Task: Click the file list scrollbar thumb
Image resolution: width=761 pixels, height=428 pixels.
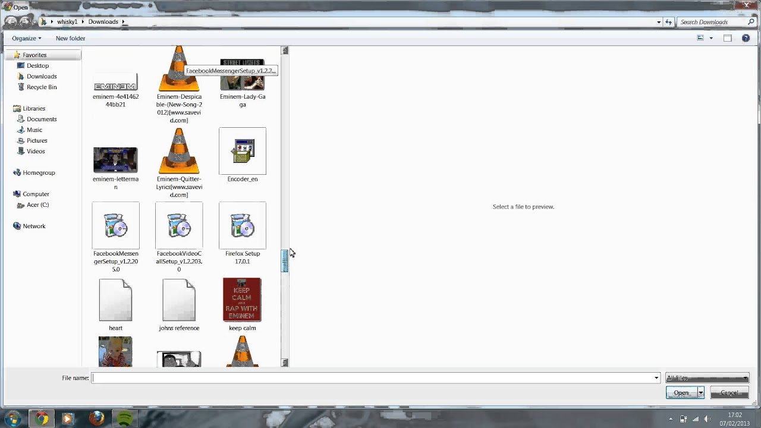Action: [285, 261]
